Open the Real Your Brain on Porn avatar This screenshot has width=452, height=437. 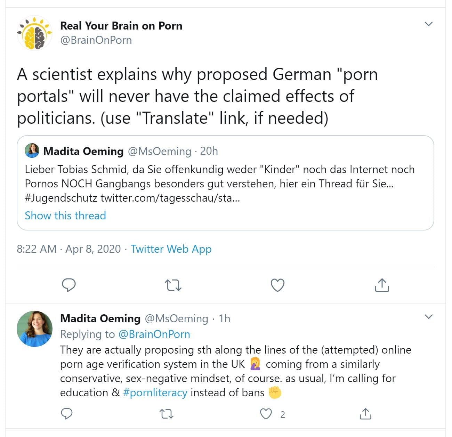[34, 33]
